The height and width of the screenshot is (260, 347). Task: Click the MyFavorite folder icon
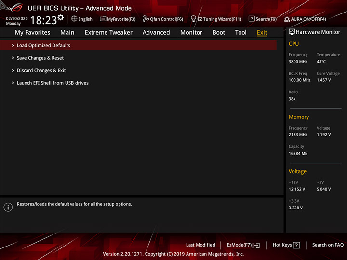[103, 19]
